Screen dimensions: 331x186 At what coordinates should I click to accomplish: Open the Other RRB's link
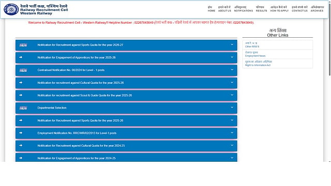point(252,45)
